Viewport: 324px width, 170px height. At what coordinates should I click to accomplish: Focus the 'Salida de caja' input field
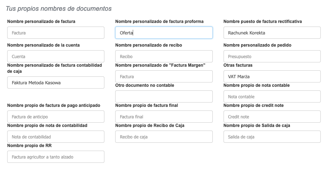272,137
